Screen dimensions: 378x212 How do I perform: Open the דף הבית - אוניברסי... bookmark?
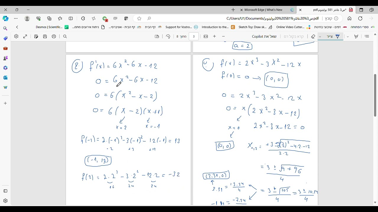(125, 27)
